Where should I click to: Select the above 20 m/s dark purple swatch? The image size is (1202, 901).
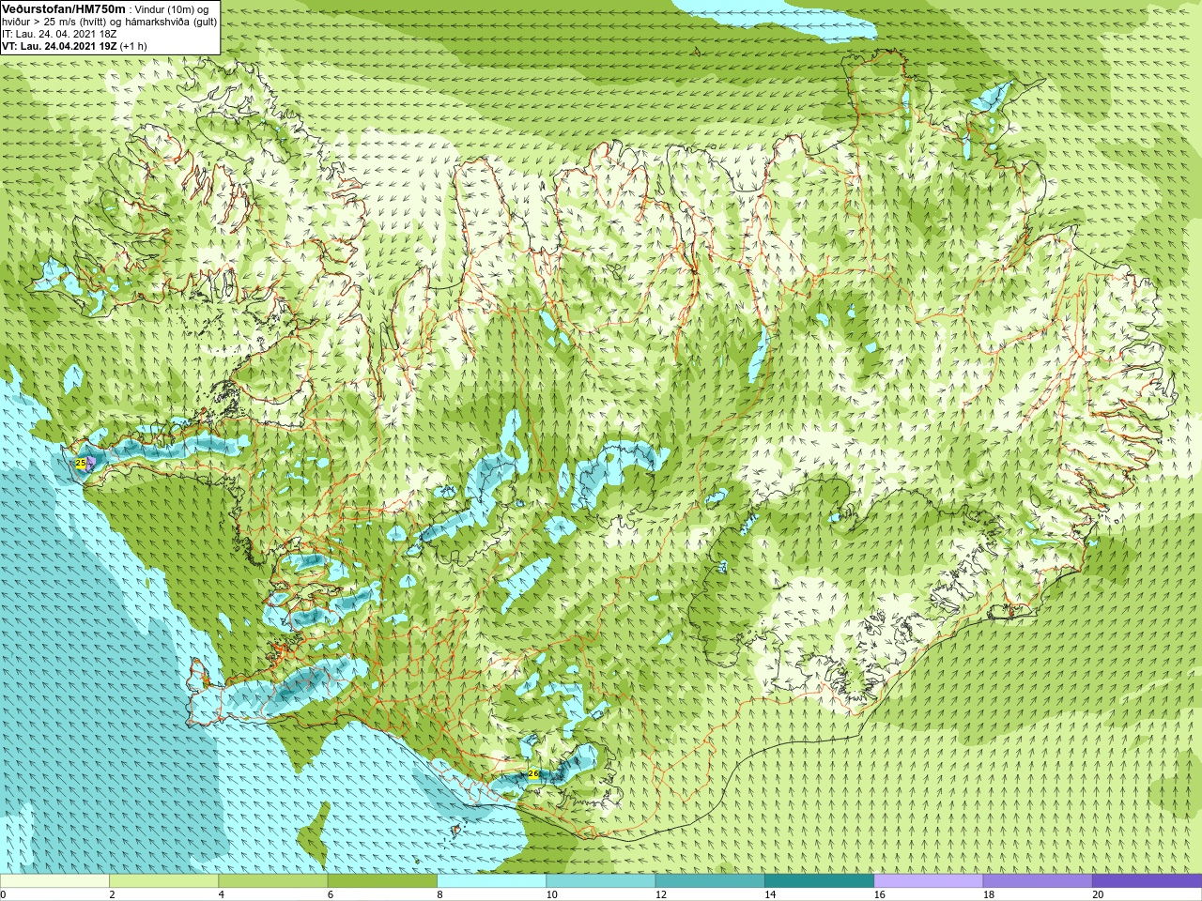click(x=1147, y=881)
